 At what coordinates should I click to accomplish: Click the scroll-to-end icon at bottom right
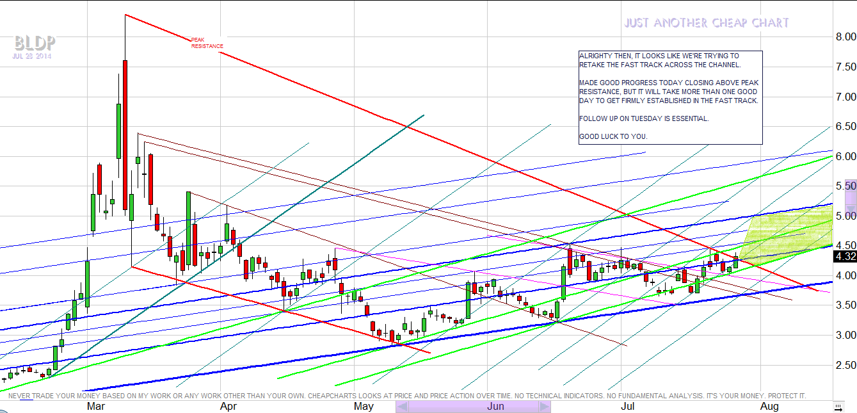(x=837, y=407)
